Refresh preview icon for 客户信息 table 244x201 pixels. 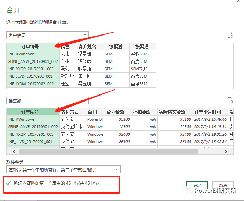(230, 35)
